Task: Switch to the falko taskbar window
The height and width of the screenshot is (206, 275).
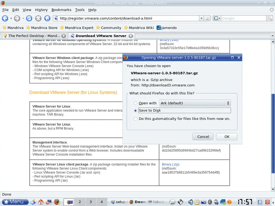Action: coord(156,202)
